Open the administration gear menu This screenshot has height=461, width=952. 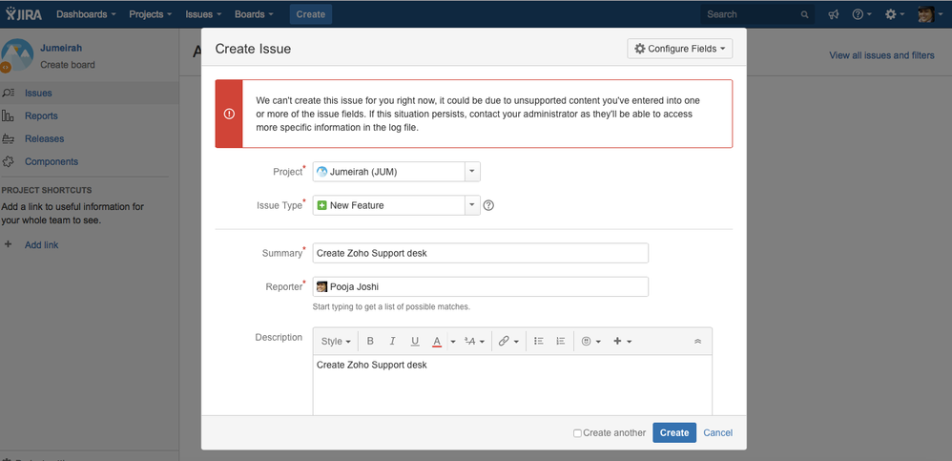point(895,14)
